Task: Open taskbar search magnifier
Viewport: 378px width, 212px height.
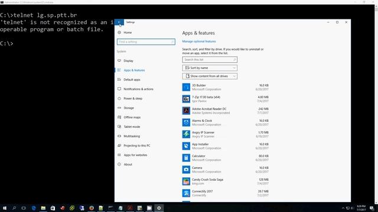Action: click(14, 208)
